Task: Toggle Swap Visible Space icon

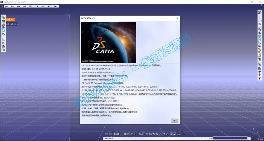Action: pos(174,134)
